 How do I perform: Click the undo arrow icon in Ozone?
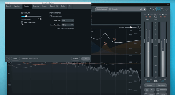coord(151,9)
